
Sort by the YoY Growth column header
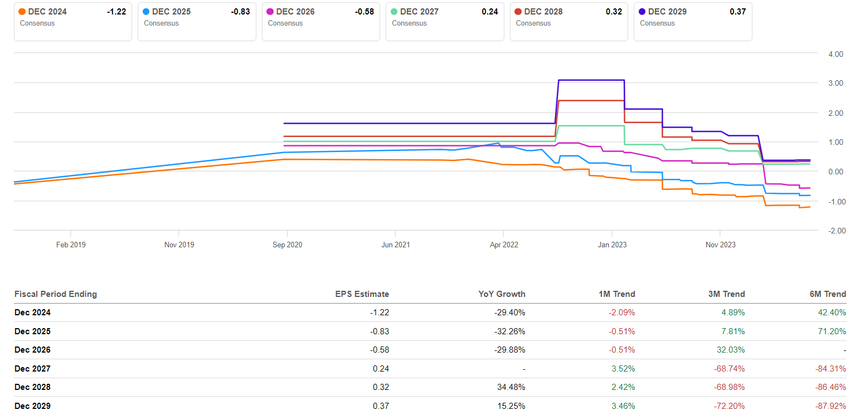501,294
